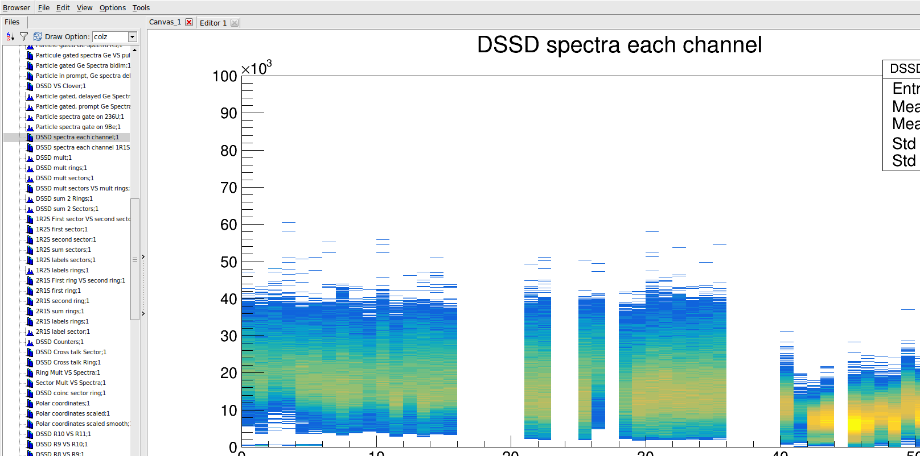
Task: Click 2D histogram icon beside DSSD VS Clover;1
Action: (x=30, y=86)
